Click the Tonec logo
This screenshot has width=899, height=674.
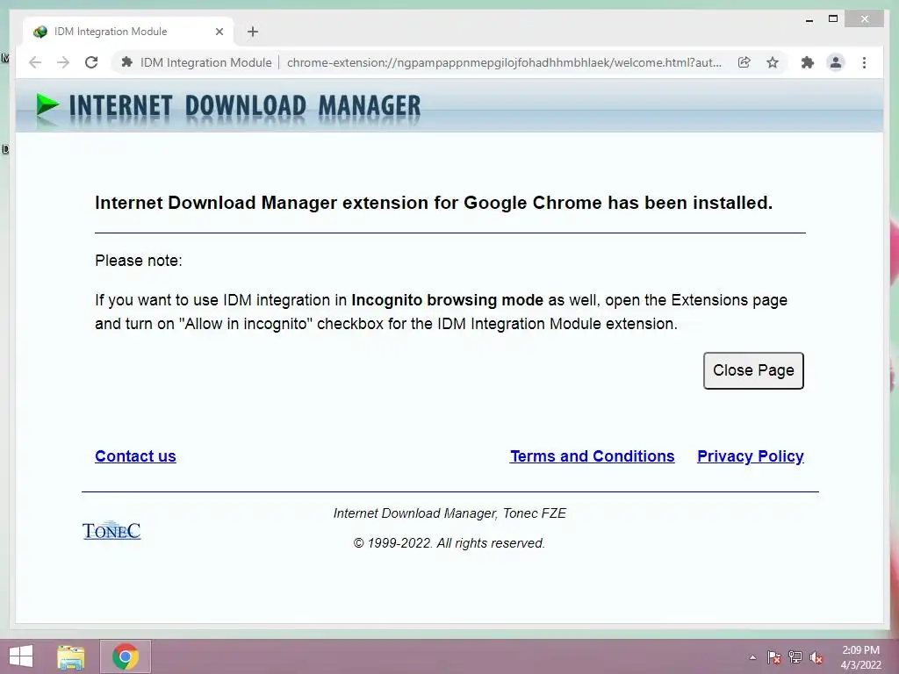(x=111, y=530)
